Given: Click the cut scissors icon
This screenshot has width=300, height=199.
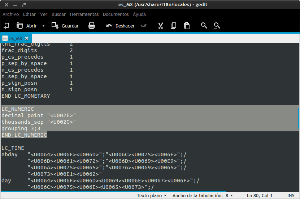Looking at the screenshot, I should point(161,26).
